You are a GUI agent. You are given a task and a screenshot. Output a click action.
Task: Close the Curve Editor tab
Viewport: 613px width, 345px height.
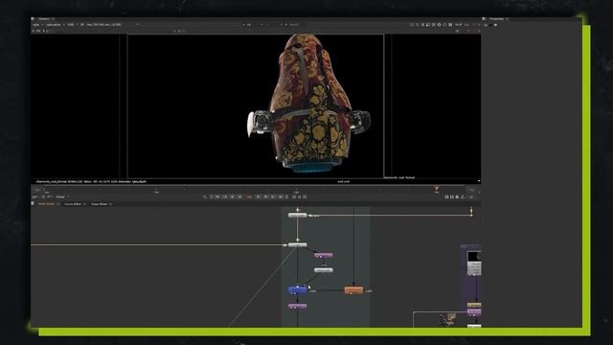click(85, 204)
